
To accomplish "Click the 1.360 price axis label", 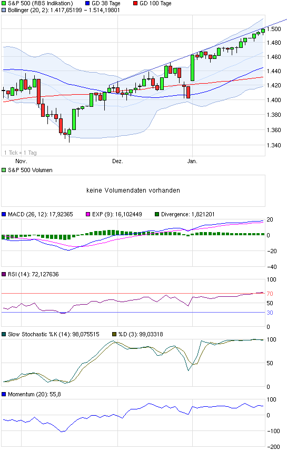I will coord(274,129).
